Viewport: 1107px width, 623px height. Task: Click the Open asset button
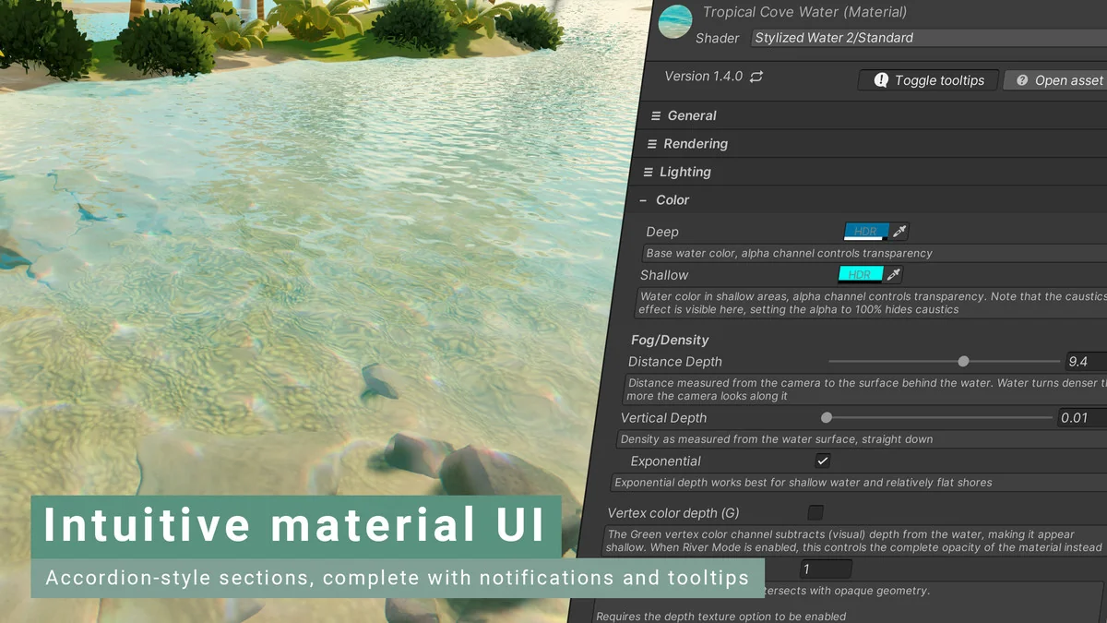tap(1059, 80)
